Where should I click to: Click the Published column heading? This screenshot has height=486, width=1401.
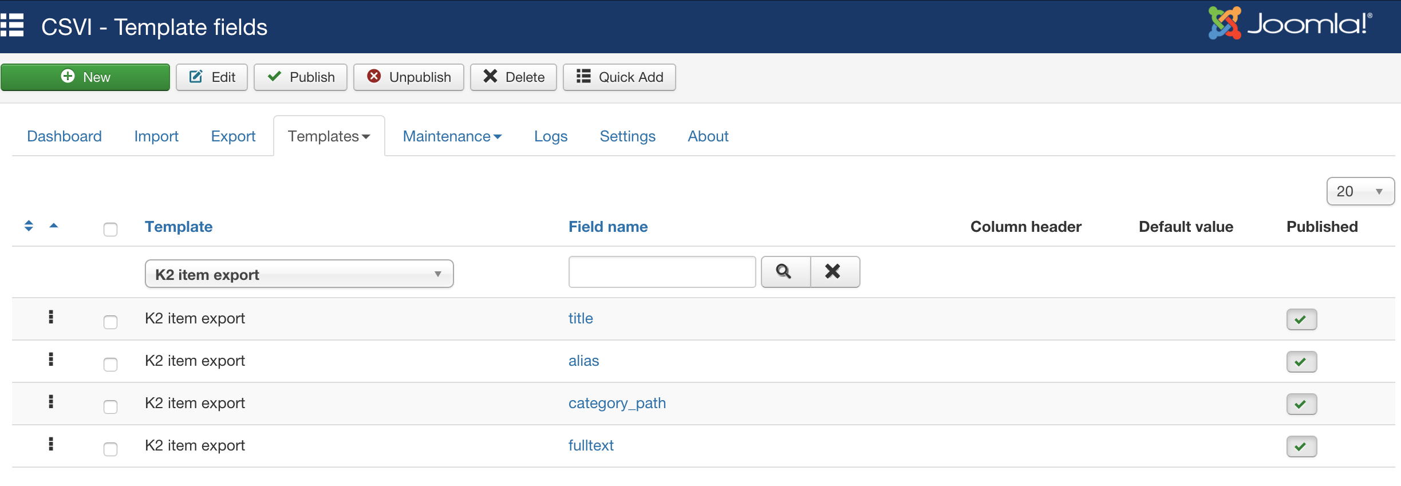coord(1322,227)
